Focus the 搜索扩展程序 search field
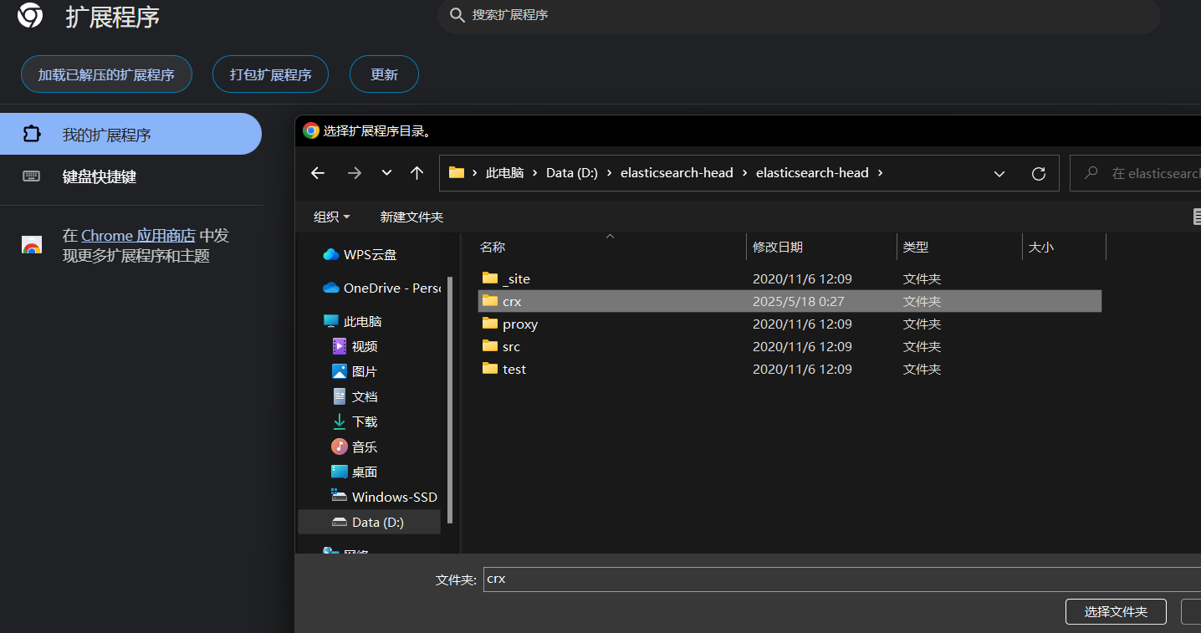This screenshot has width=1201, height=633. click(x=799, y=15)
